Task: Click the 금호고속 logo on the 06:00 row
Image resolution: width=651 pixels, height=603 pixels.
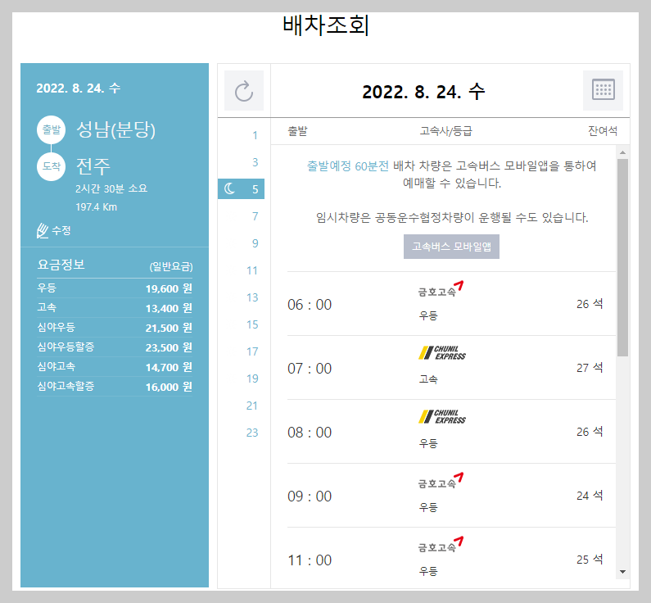Action: pyautogui.click(x=441, y=289)
